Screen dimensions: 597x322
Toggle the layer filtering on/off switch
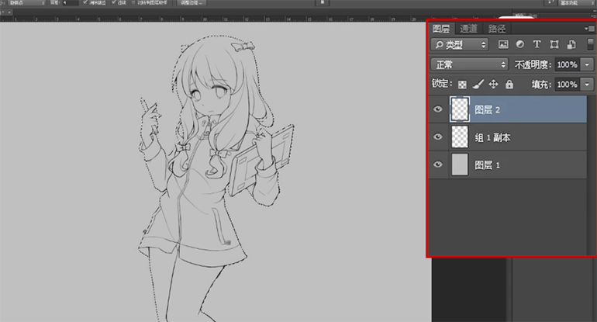coord(590,45)
